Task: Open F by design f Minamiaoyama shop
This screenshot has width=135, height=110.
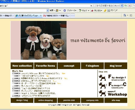Action: (117, 78)
